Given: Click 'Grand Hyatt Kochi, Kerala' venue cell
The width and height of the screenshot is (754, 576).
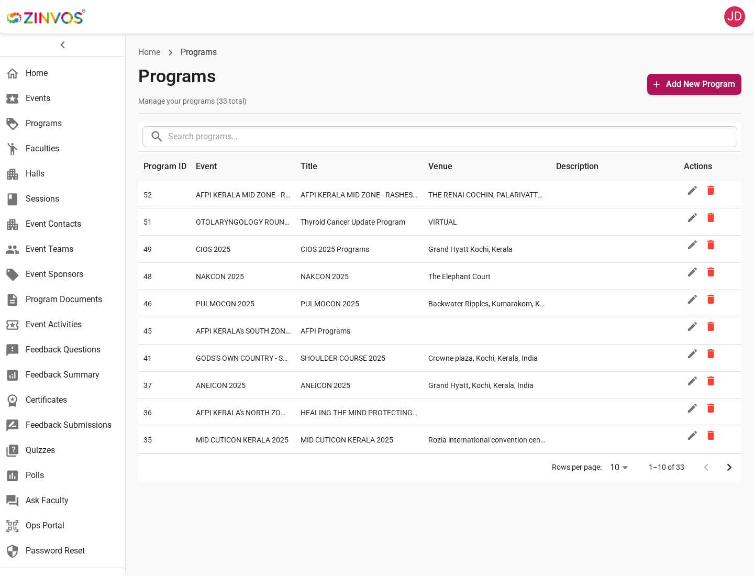Looking at the screenshot, I should click(x=470, y=249).
